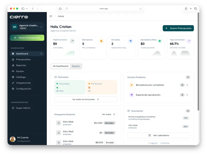Expand Esperando aprobación chevron
Screen dimensions: 207x155
[187, 95]
